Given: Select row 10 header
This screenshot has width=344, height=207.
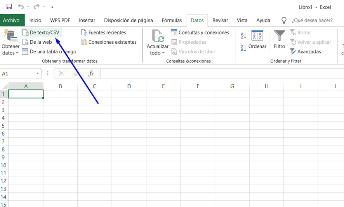Looking at the screenshot, I should coord(4,165).
